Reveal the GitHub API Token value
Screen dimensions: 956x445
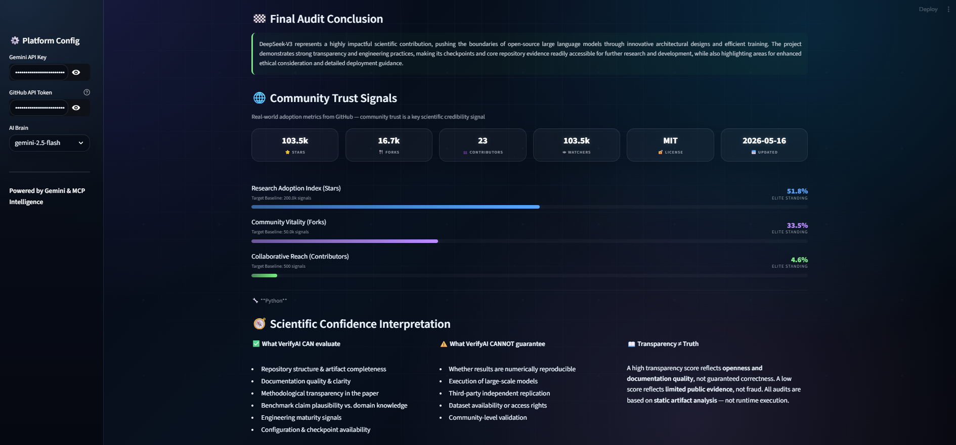pos(76,108)
